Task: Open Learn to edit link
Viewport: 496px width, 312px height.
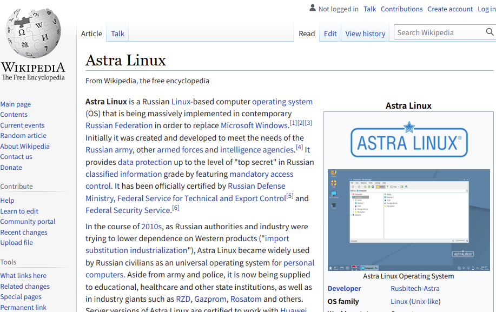Action: click(x=19, y=211)
